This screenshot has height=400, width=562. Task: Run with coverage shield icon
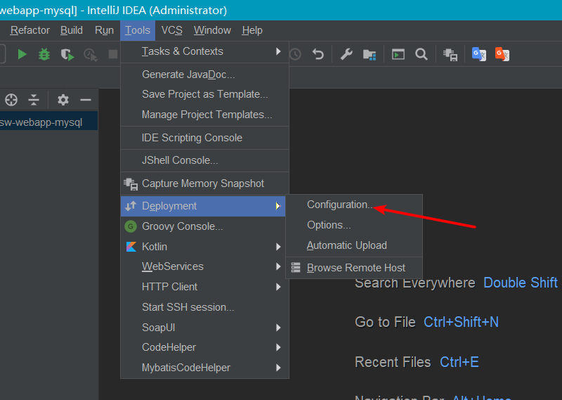[67, 55]
